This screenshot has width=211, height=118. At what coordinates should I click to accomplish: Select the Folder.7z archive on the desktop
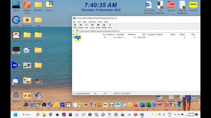[x=49, y=6]
